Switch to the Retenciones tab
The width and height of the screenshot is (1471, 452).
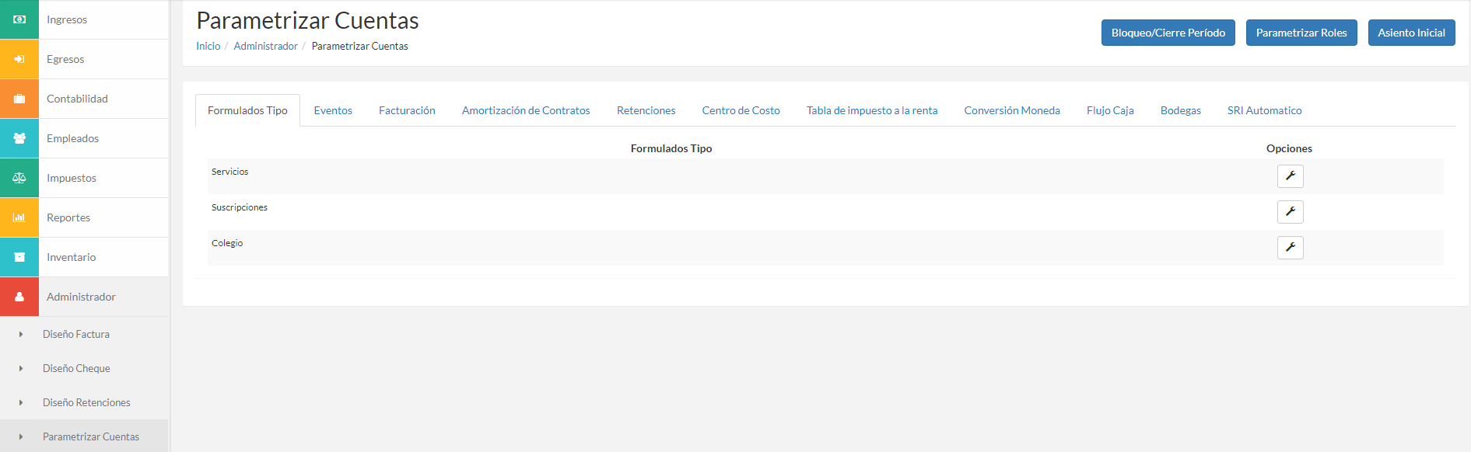click(x=646, y=110)
